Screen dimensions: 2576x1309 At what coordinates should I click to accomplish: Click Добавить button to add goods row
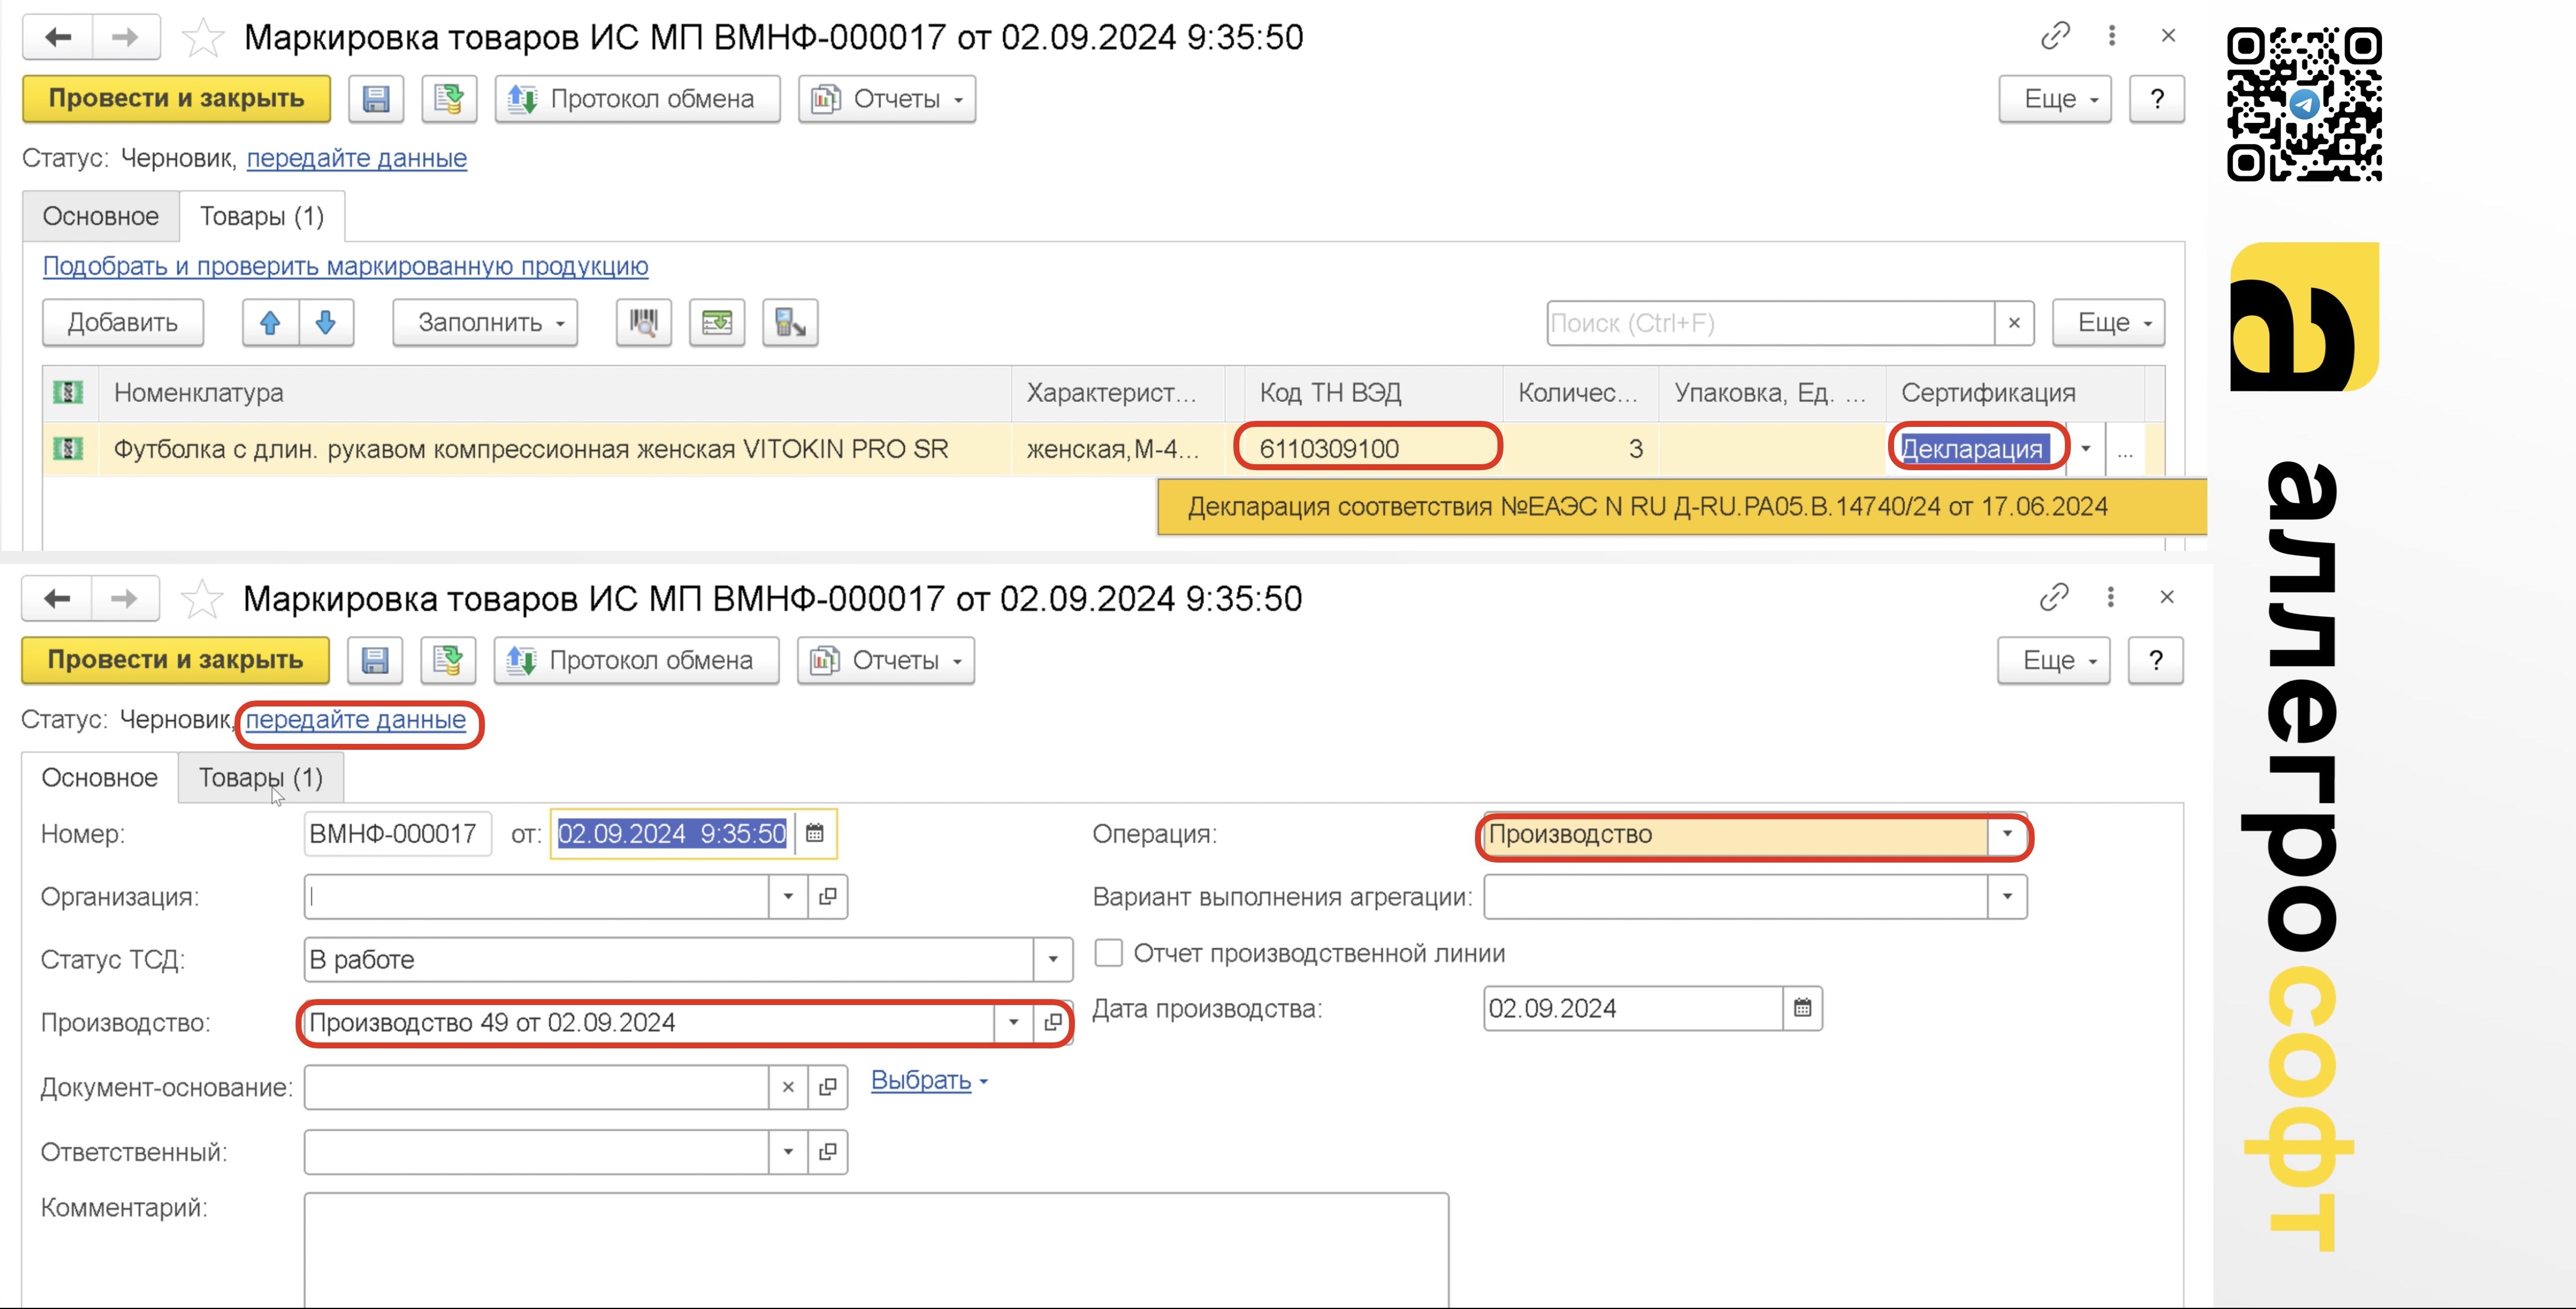point(123,323)
